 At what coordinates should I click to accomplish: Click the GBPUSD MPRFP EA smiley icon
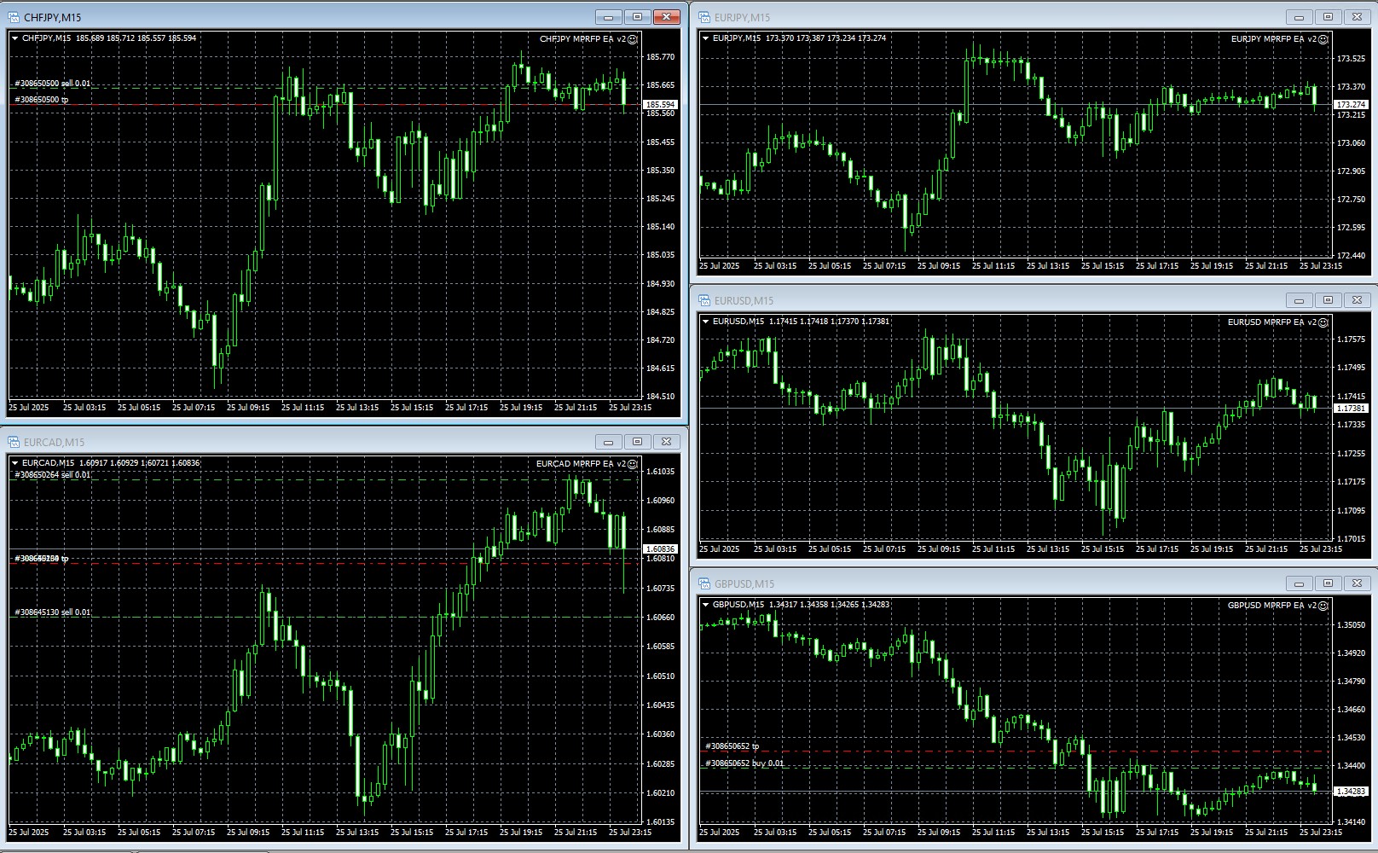[x=1323, y=606]
